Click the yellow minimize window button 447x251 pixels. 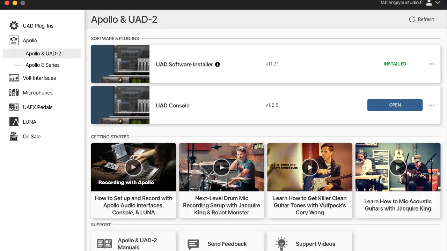point(15,3)
